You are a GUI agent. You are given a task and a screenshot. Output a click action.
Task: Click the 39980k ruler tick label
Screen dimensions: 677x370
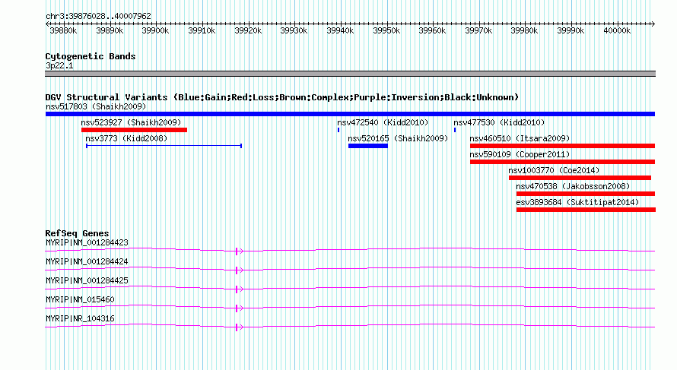[524, 30]
